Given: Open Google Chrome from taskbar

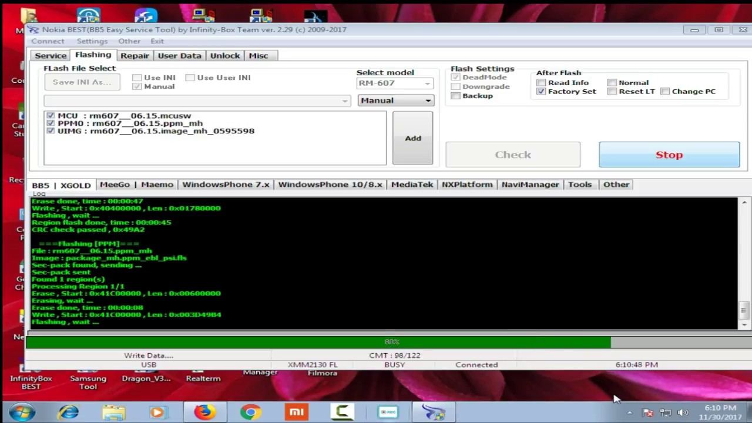Looking at the screenshot, I should click(250, 412).
